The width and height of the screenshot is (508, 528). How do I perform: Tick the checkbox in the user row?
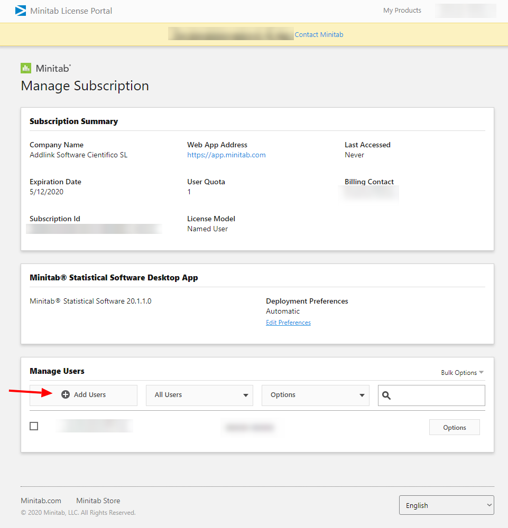(34, 426)
